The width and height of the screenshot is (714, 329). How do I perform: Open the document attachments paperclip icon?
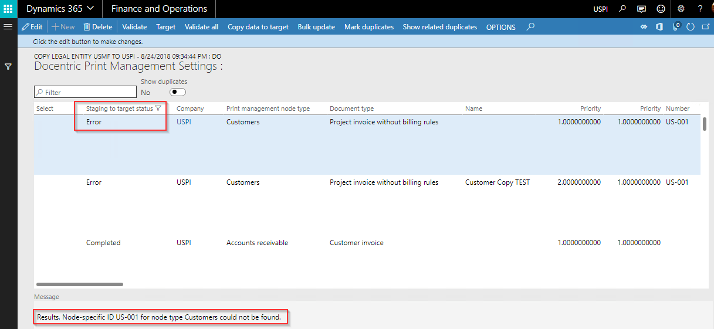675,27
